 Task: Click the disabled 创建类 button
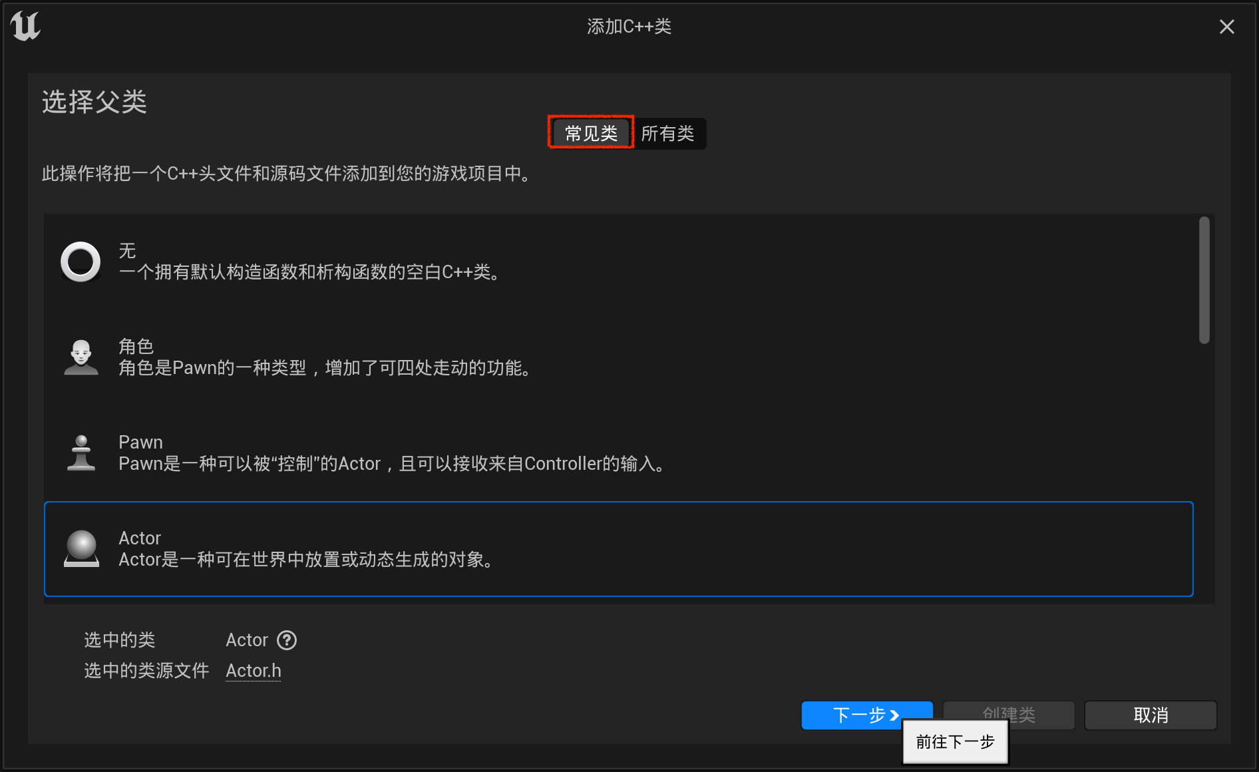click(1009, 715)
